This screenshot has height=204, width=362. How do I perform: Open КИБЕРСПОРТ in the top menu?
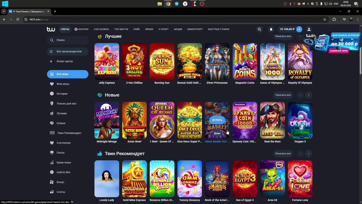pos(195,29)
